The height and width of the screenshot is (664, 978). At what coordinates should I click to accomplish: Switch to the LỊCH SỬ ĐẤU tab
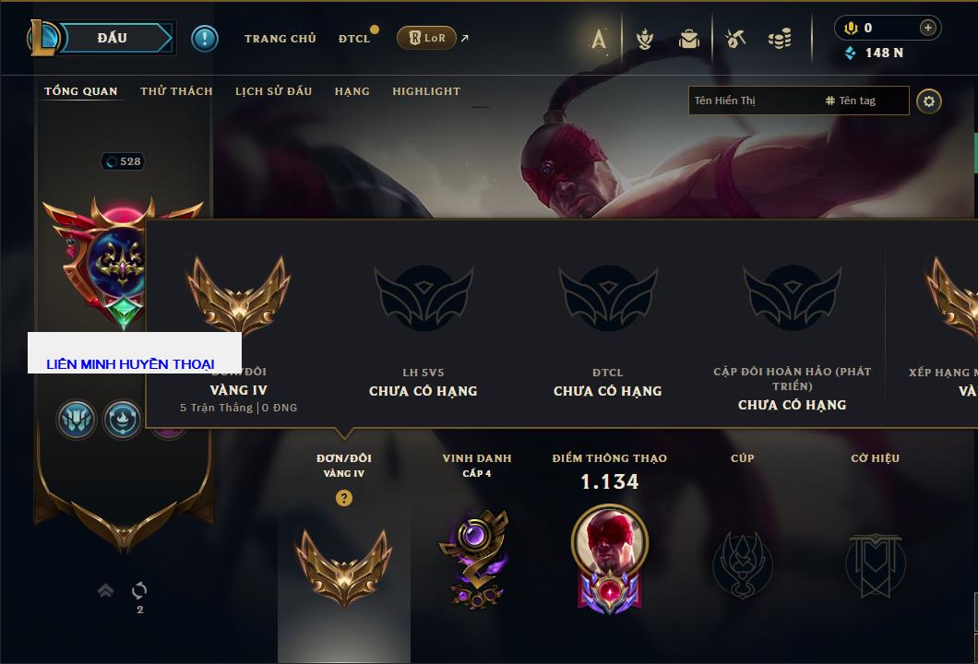[273, 91]
